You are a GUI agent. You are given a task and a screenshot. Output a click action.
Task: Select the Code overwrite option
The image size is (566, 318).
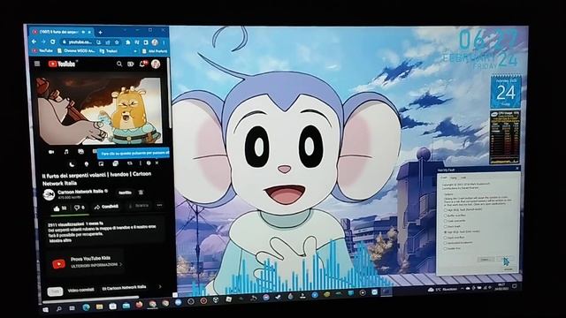[x=455, y=221]
